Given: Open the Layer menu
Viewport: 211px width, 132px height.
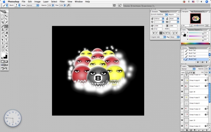Looking at the screenshot, I should tap(46, 2).
